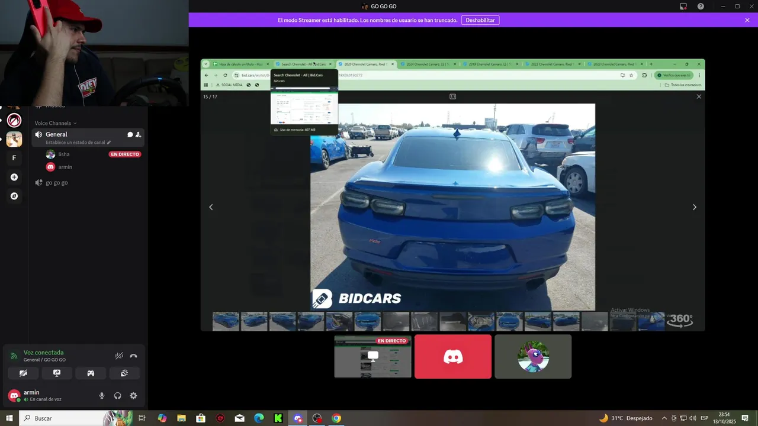This screenshot has width=758, height=426.
Task: Open Todos los marcadores folder
Action: [x=683, y=85]
